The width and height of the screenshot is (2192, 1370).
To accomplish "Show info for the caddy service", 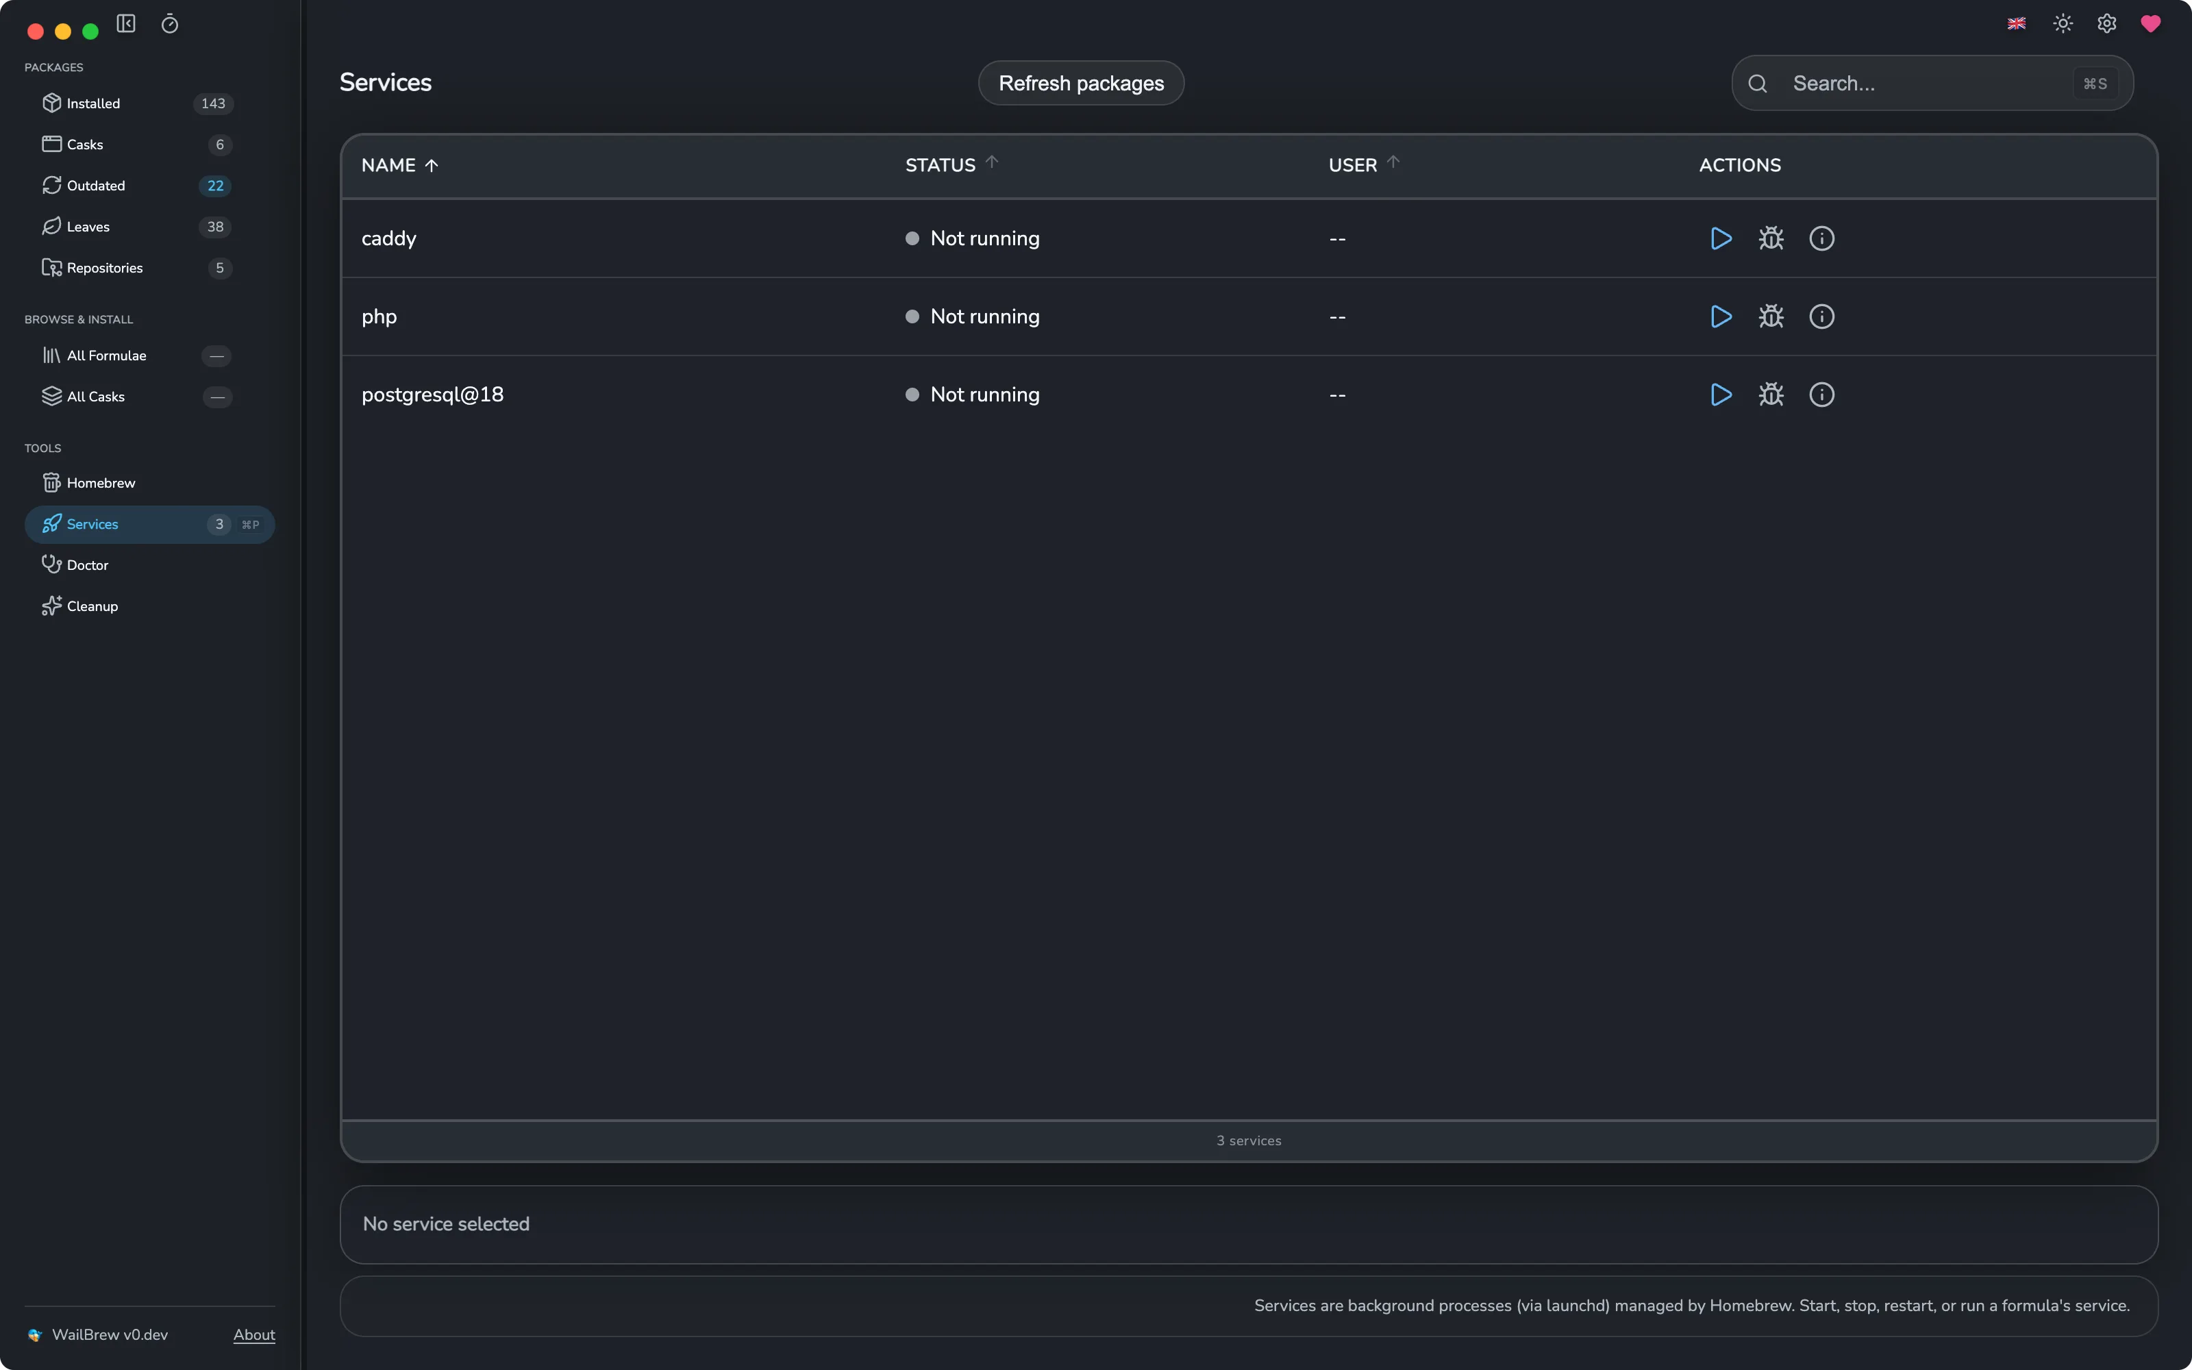I will coord(1821,238).
